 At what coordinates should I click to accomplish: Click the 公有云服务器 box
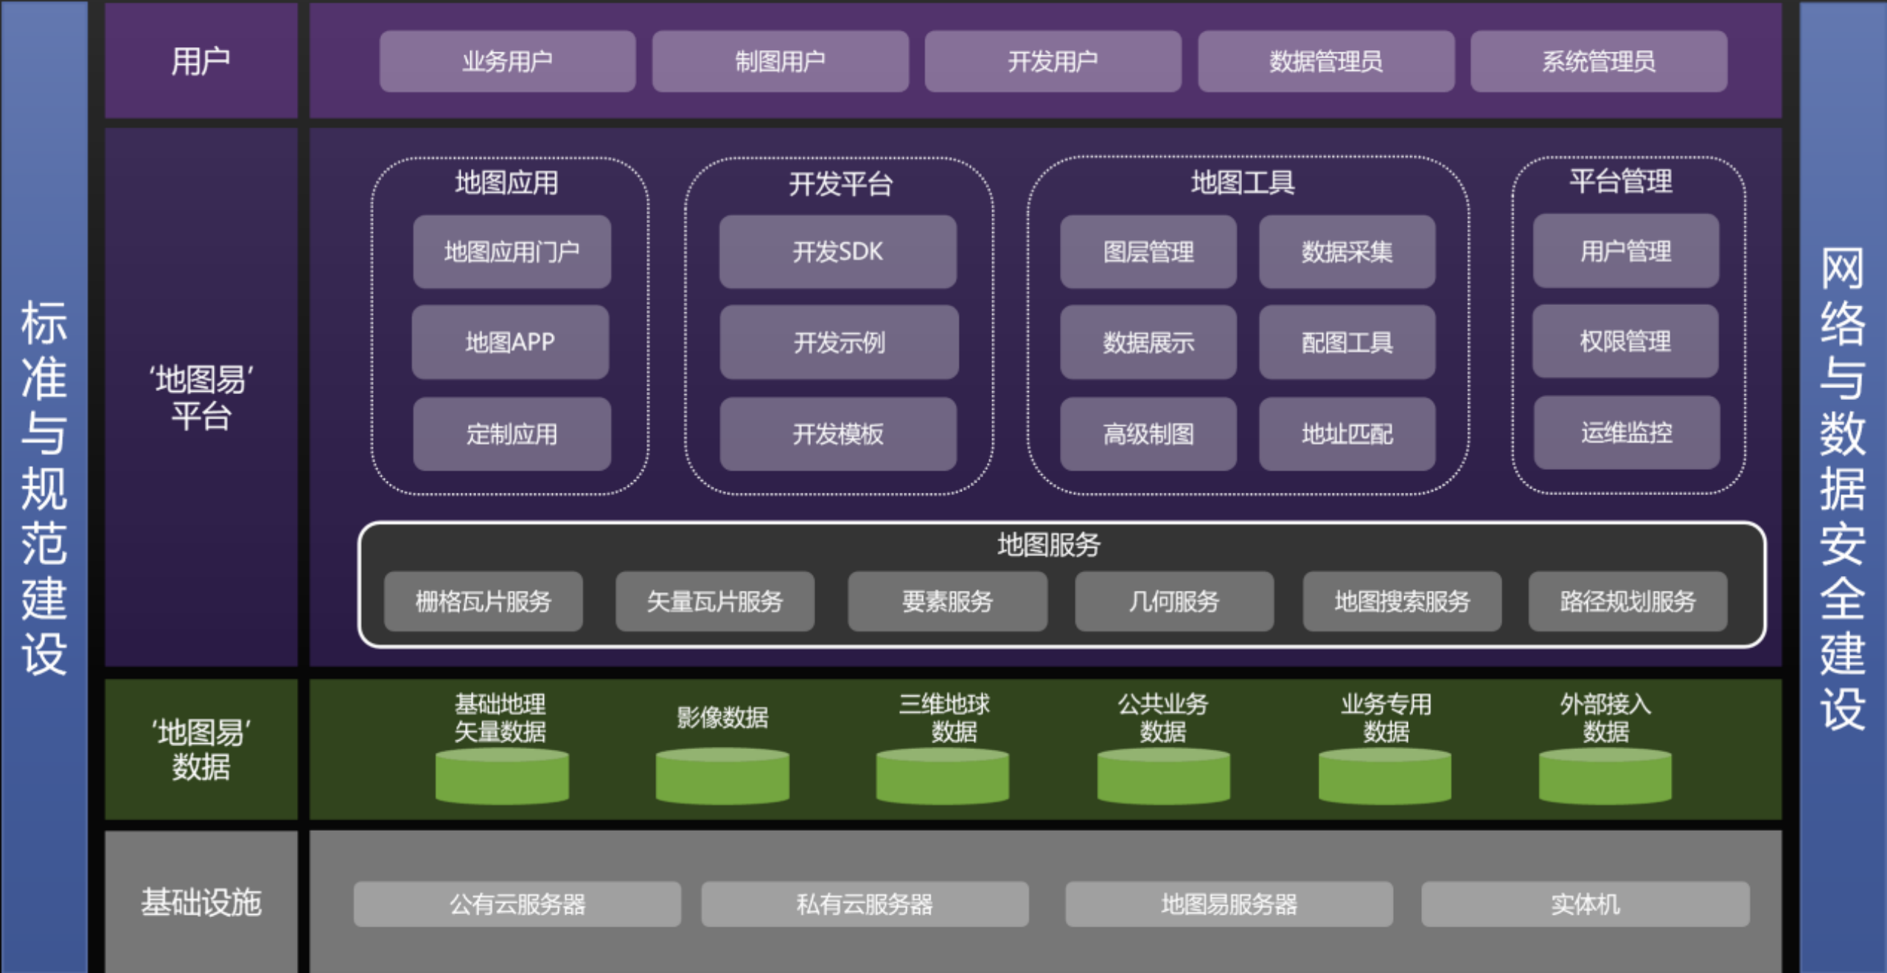click(517, 904)
